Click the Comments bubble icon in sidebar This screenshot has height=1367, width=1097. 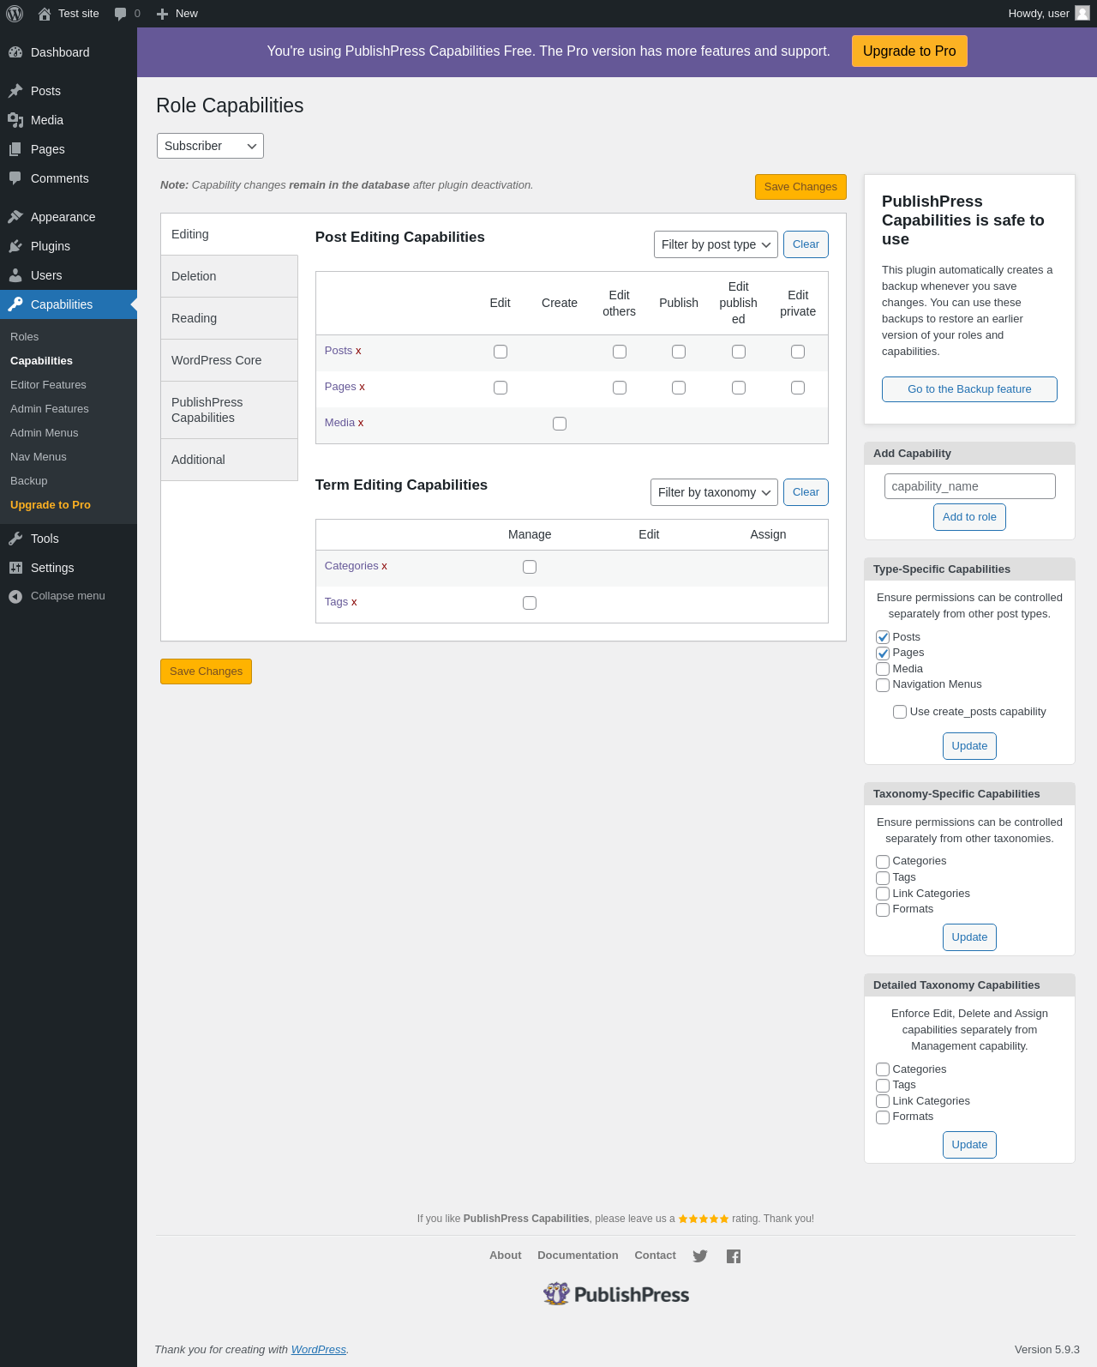coord(15,178)
